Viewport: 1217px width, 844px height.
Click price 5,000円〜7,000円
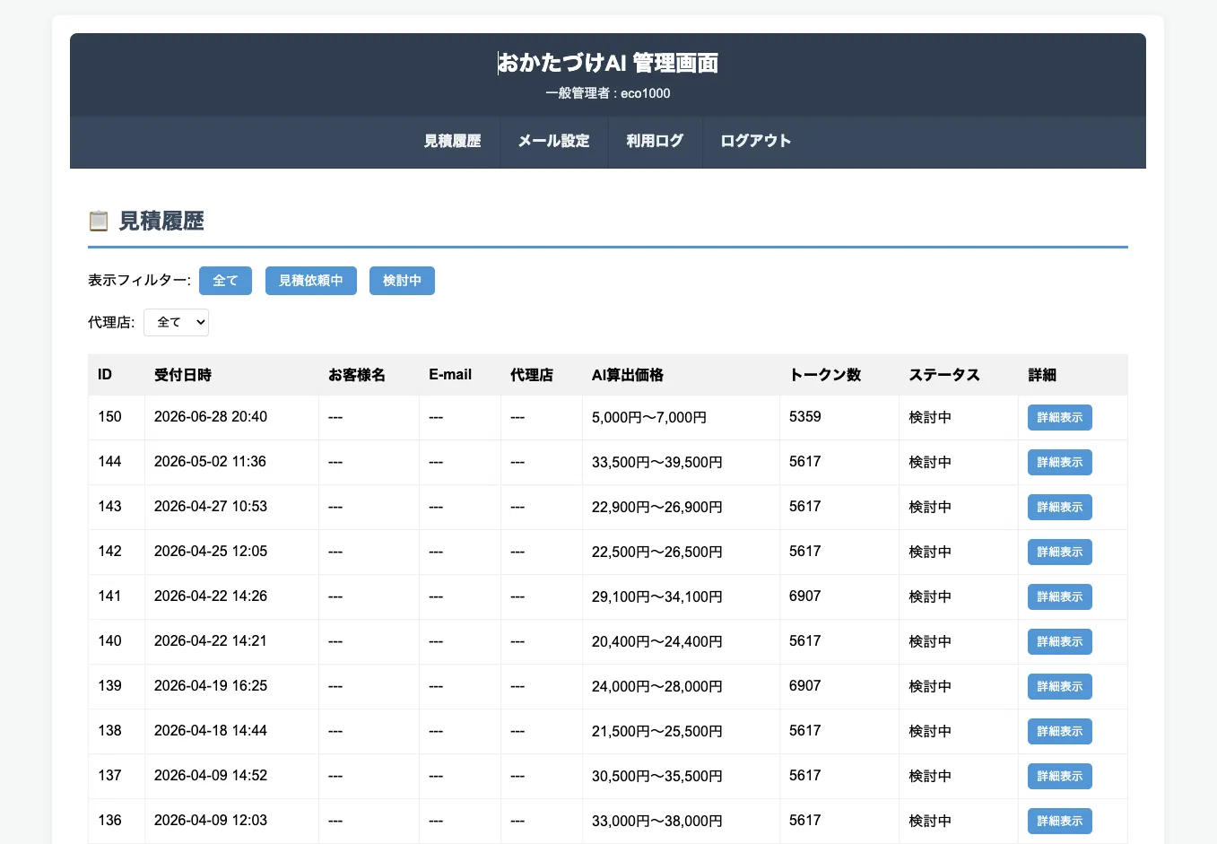pyautogui.click(x=649, y=418)
